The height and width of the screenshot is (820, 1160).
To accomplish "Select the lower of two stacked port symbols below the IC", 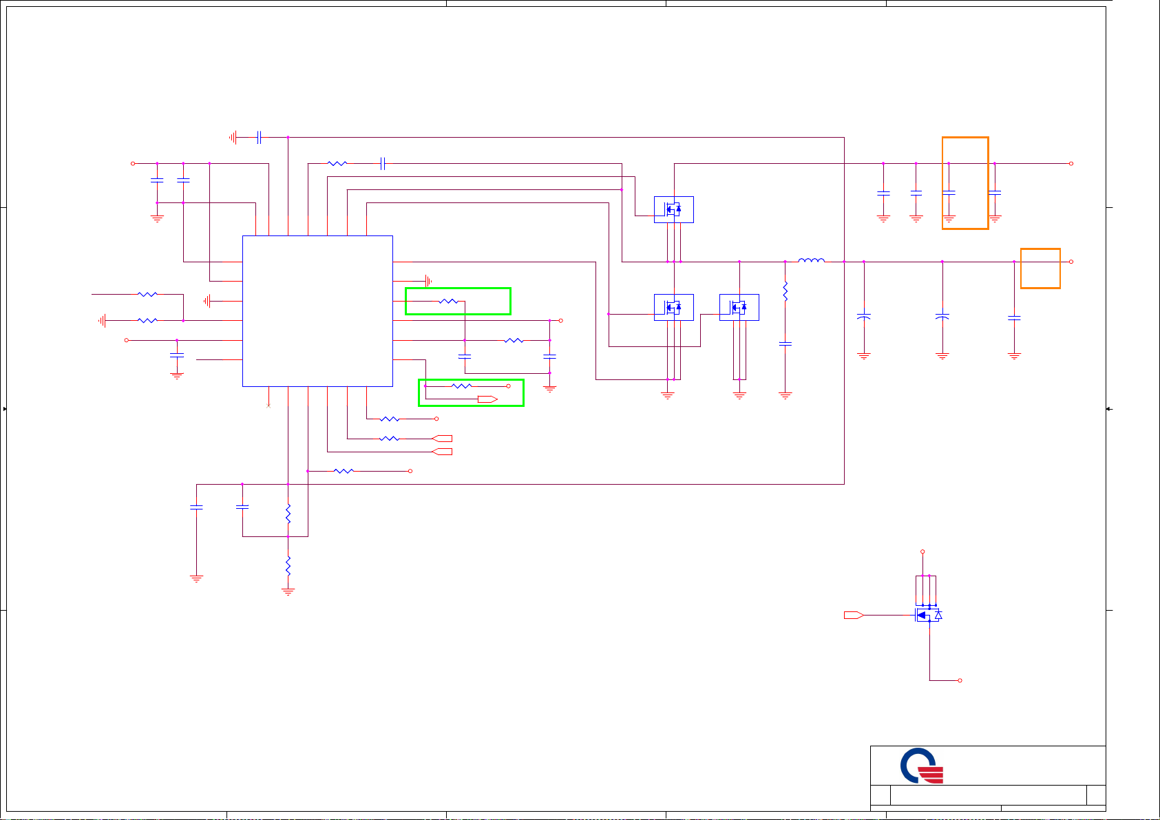I will (x=442, y=452).
